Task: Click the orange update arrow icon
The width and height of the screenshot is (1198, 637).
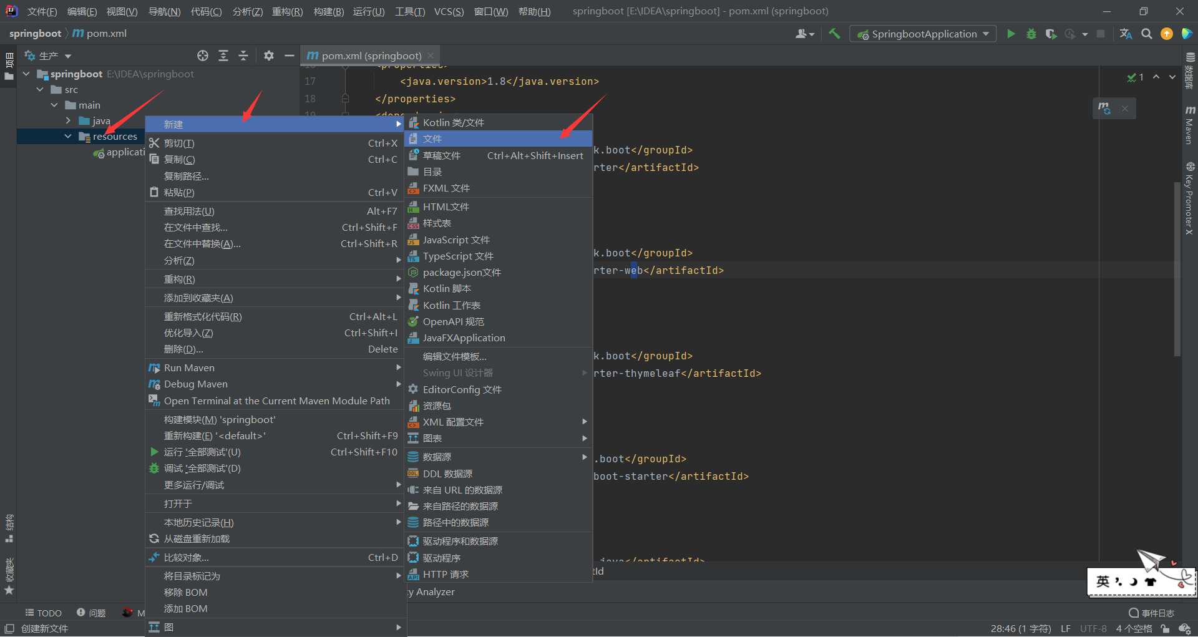Action: (1166, 34)
